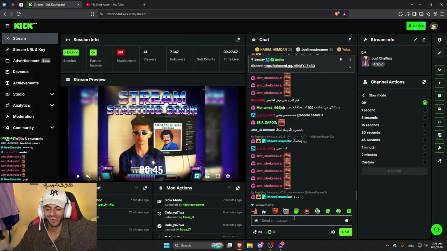Open chat settings gear icon
The height and width of the screenshot is (251, 447).
point(333,232)
